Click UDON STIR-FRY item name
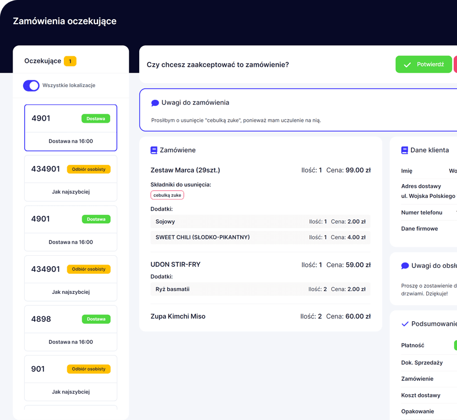The image size is (457, 420). pyautogui.click(x=176, y=265)
